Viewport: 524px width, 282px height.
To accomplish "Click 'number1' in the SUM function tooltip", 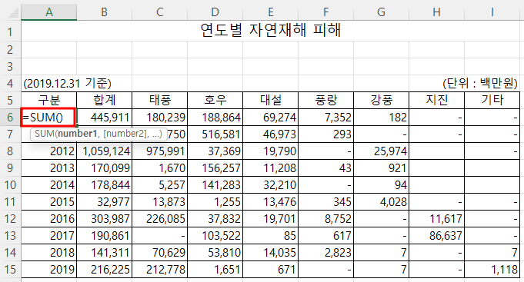I will pos(77,134).
